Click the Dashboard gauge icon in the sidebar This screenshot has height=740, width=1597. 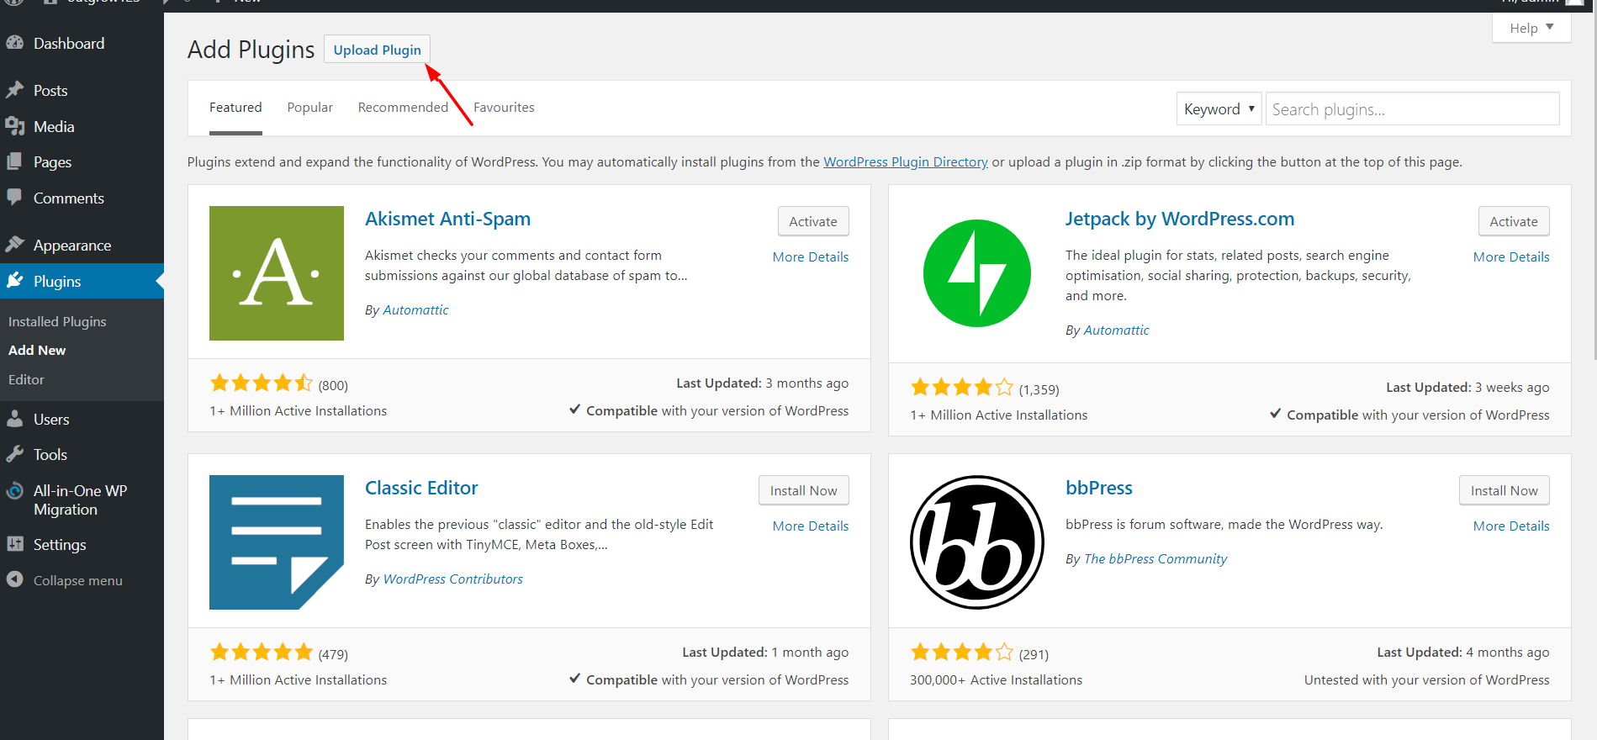14,42
